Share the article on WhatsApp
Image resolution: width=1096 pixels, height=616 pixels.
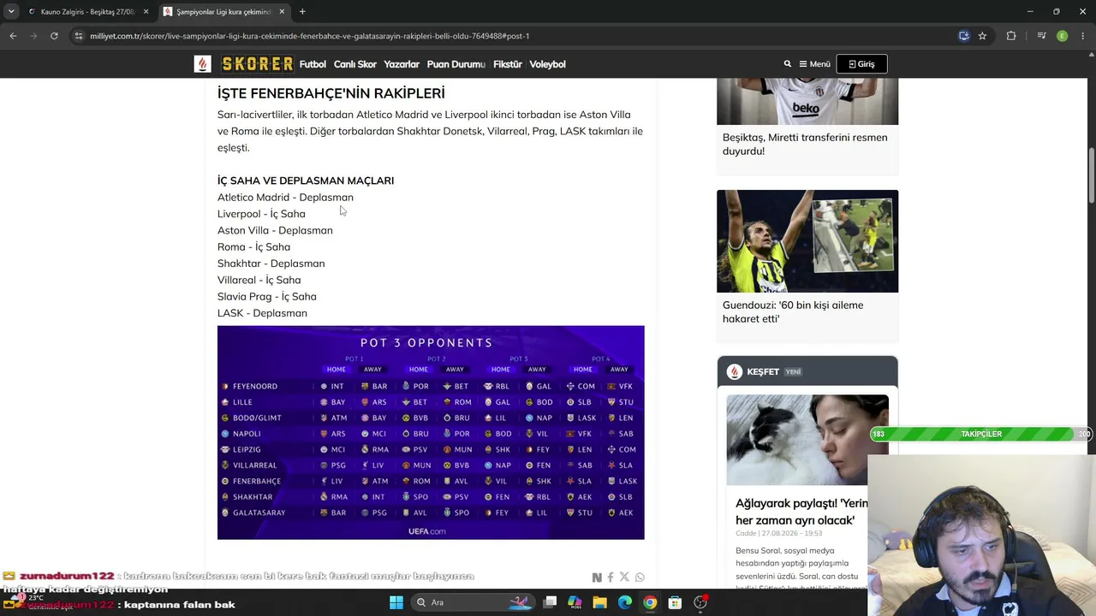pyautogui.click(x=640, y=577)
